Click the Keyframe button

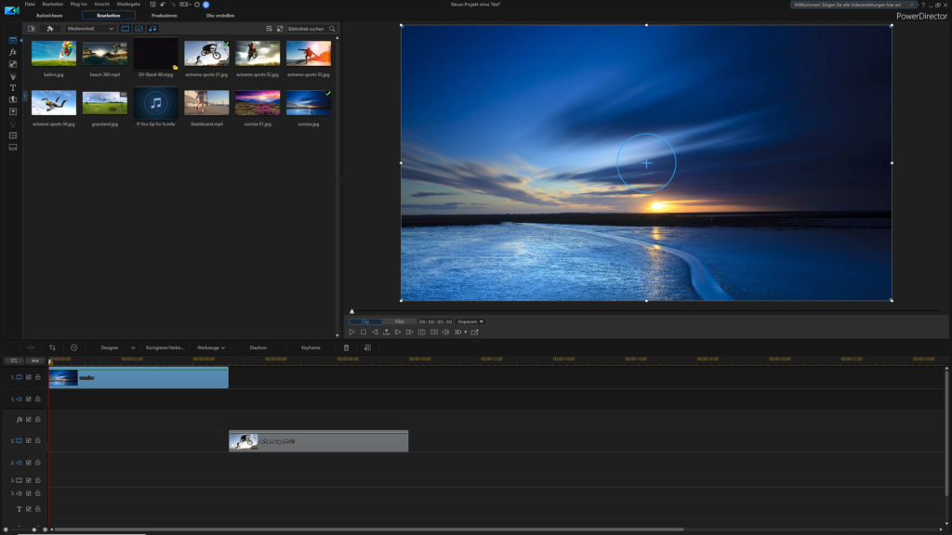point(311,347)
